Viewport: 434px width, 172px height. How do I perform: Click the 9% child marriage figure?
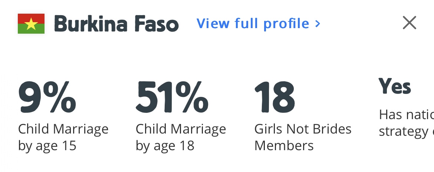(47, 97)
